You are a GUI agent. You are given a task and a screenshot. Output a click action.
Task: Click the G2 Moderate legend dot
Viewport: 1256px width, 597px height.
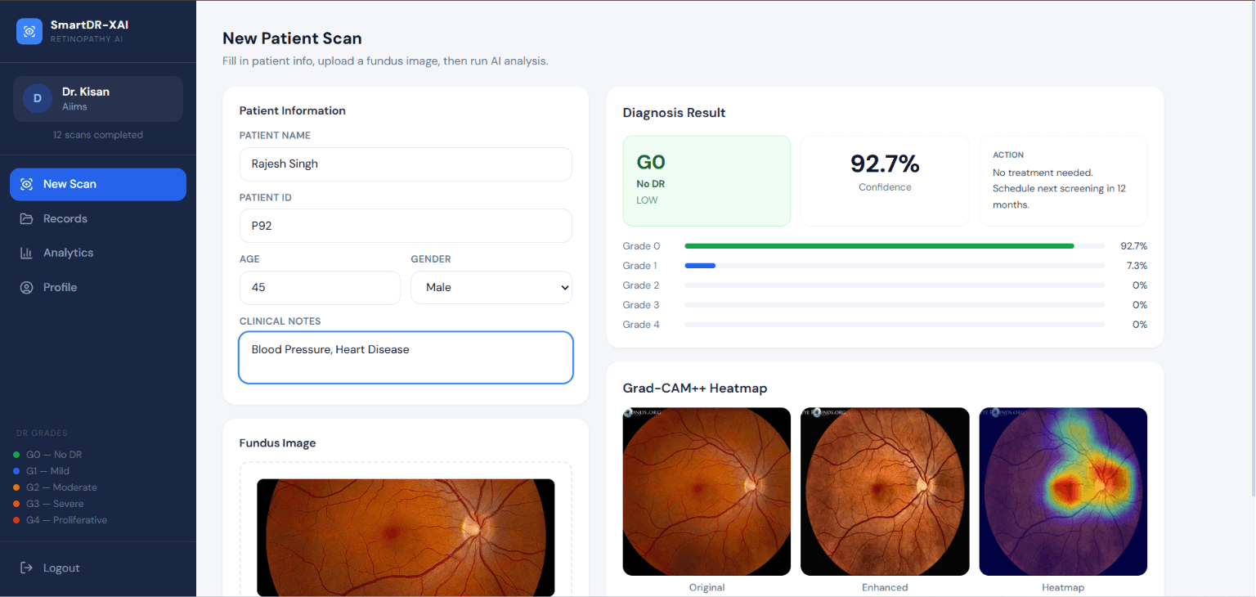click(17, 487)
